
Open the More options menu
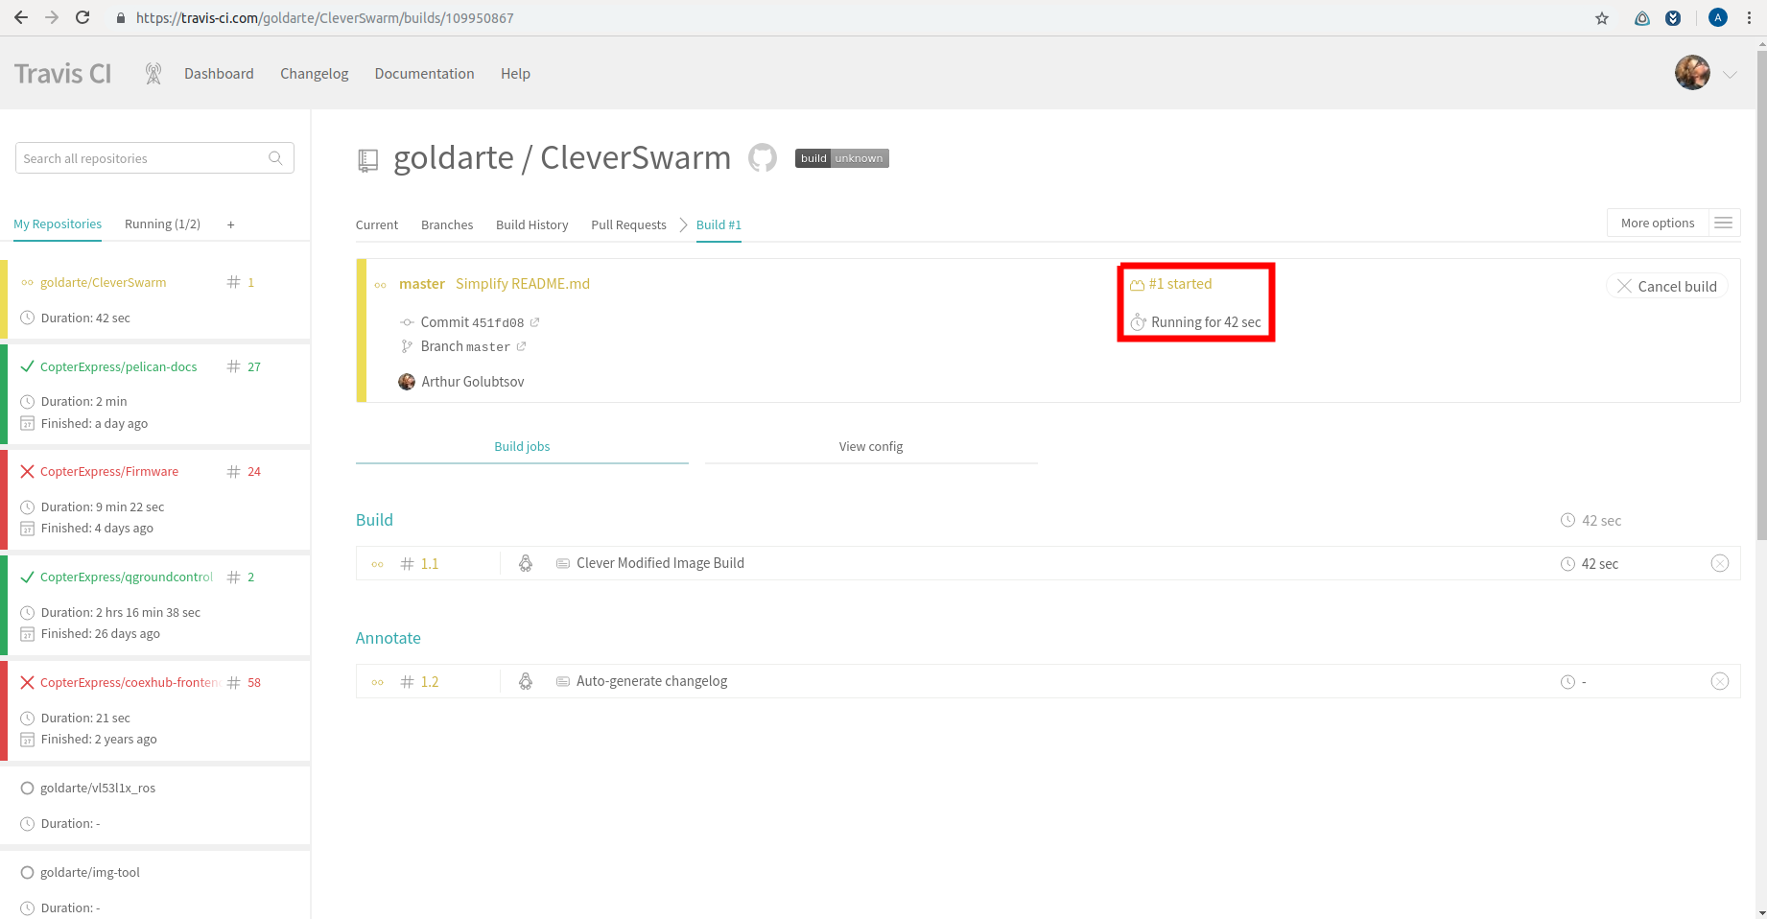(1672, 223)
